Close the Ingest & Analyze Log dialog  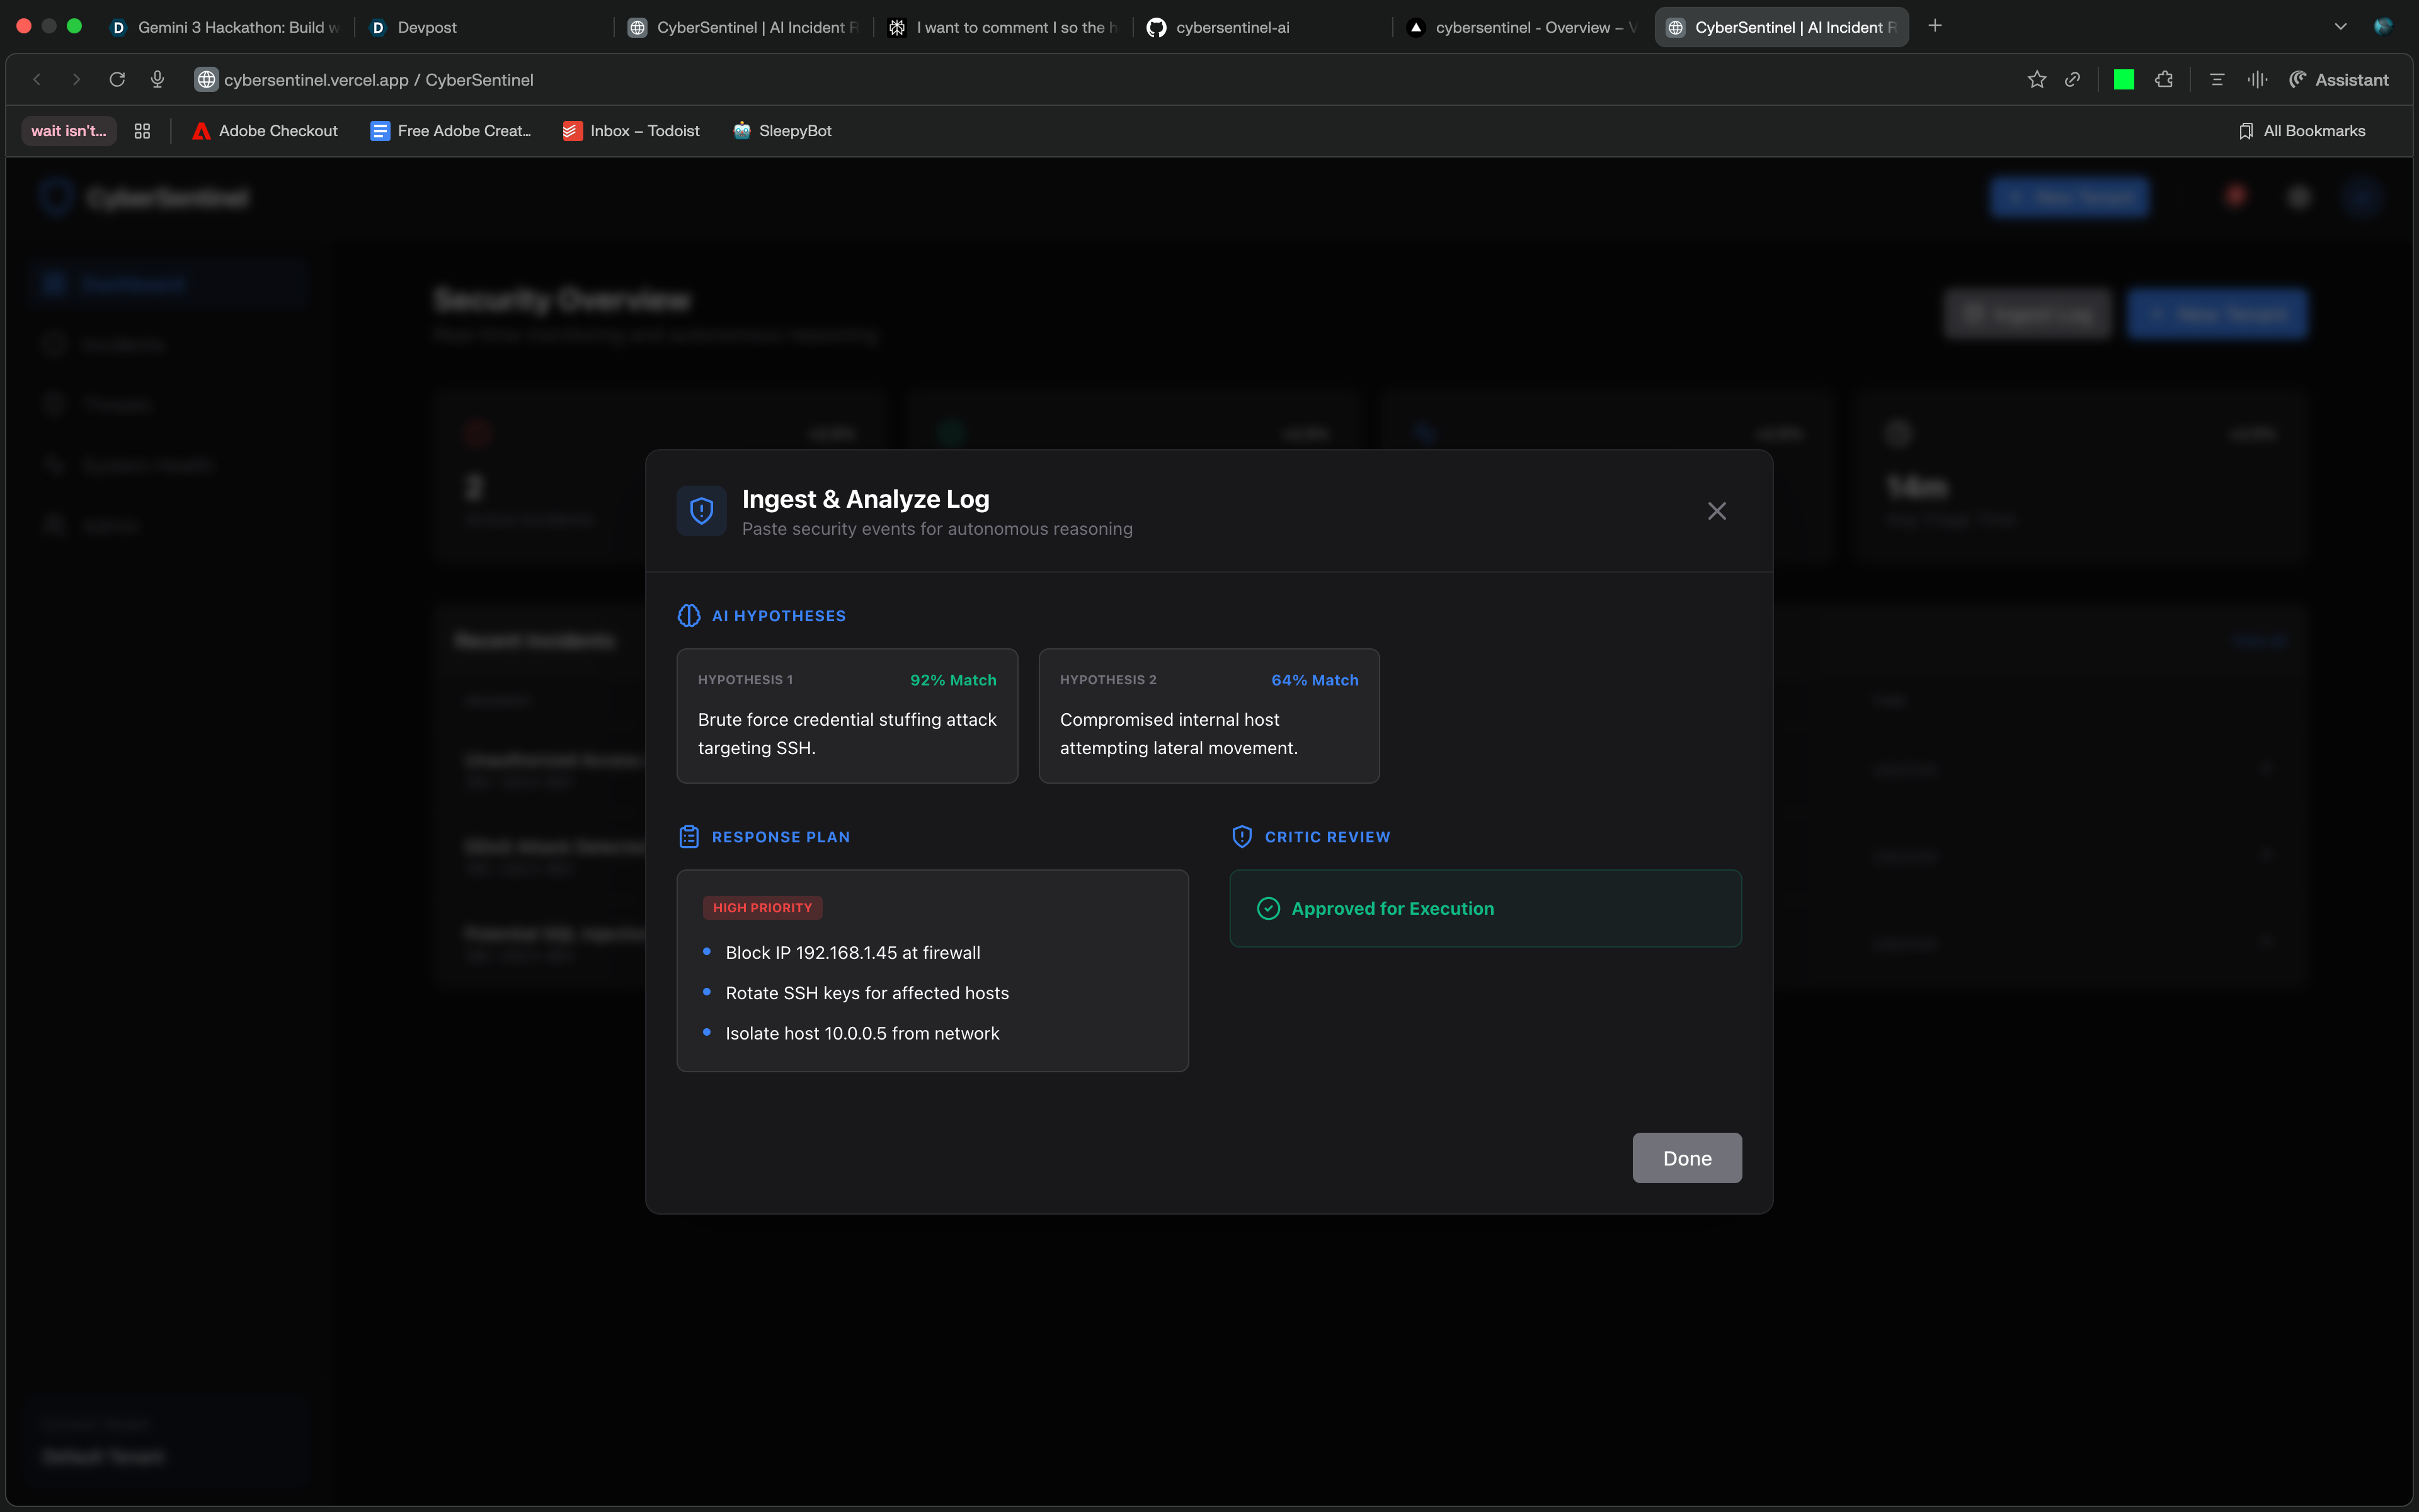click(1716, 511)
